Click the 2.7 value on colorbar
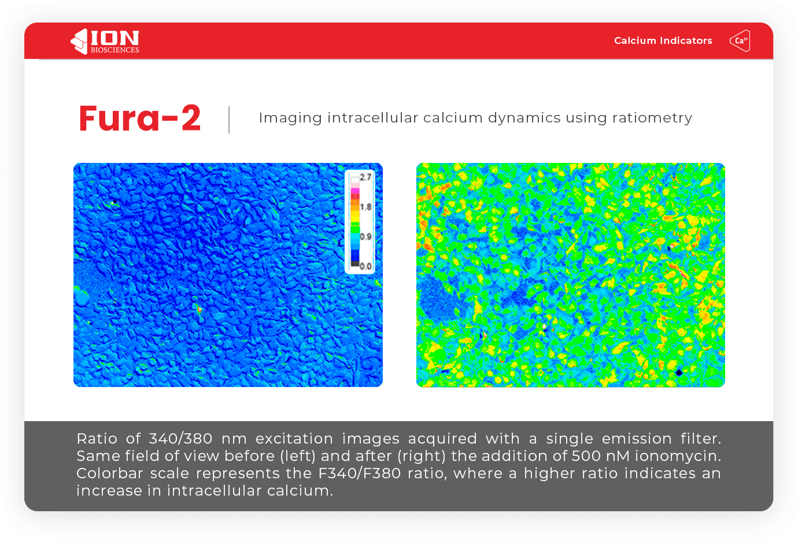 coord(365,177)
